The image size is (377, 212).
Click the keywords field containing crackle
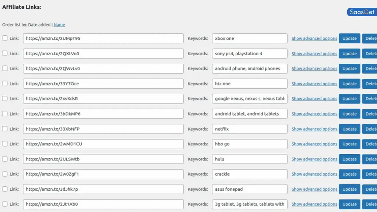[x=250, y=174]
